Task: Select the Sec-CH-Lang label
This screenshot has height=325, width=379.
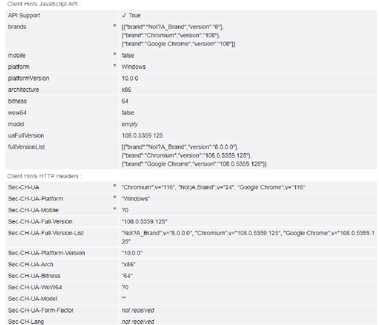Action: [26, 322]
